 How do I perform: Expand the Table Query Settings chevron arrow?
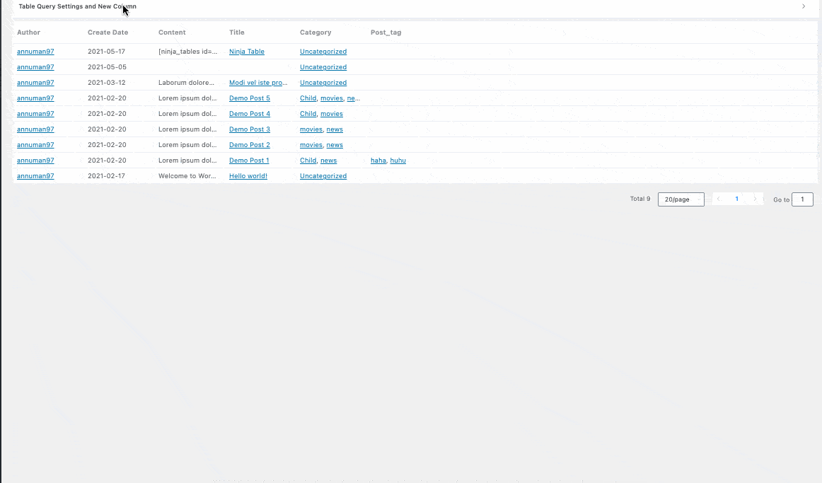point(804,6)
